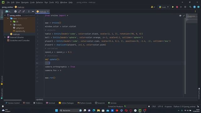Select opened file target icon in Project panel

[x=15, y=11]
